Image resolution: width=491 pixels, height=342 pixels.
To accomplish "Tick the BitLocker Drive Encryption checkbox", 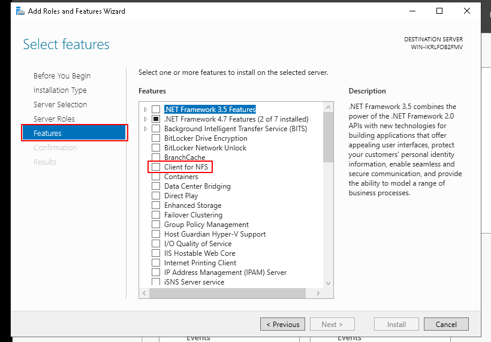I will 156,138.
